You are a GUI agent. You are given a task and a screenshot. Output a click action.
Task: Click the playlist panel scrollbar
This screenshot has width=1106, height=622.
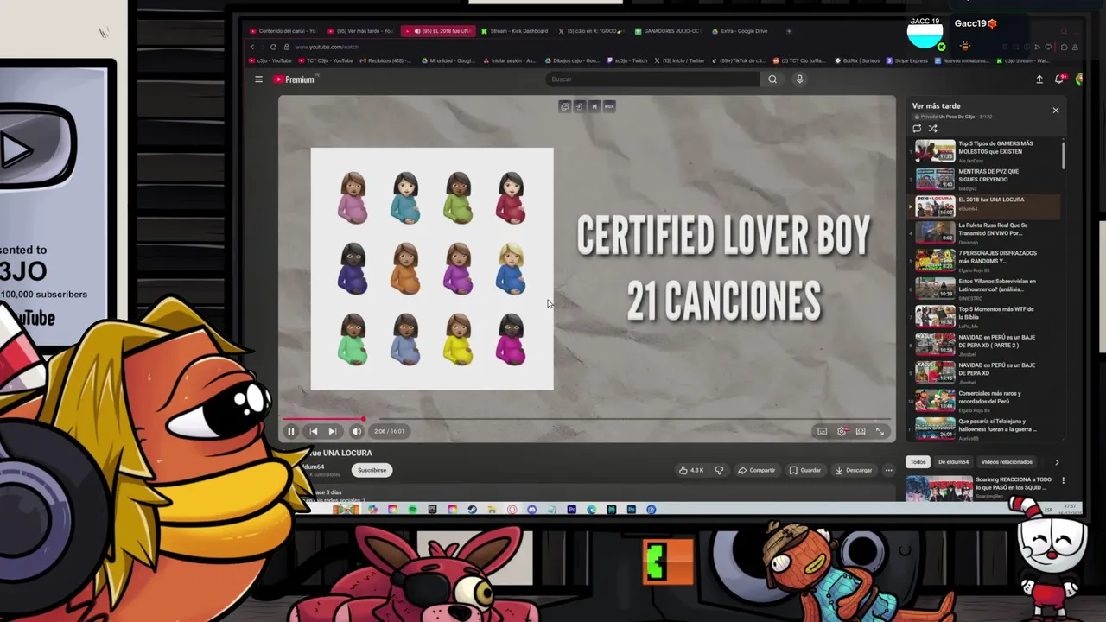(1063, 155)
